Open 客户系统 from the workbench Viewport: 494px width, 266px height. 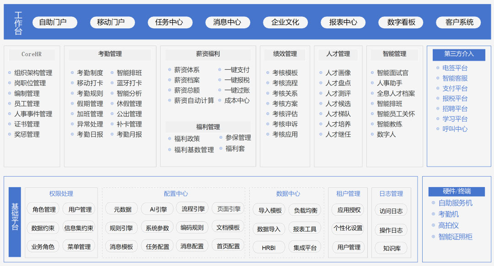tap(459, 22)
